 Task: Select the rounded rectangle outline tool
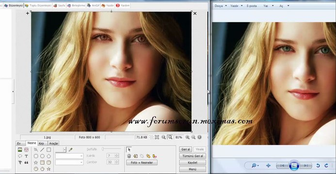pyautogui.click(x=36, y=156)
